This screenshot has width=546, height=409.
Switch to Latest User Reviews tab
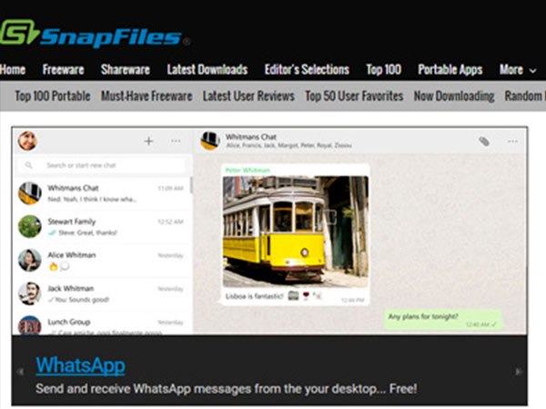(x=248, y=96)
